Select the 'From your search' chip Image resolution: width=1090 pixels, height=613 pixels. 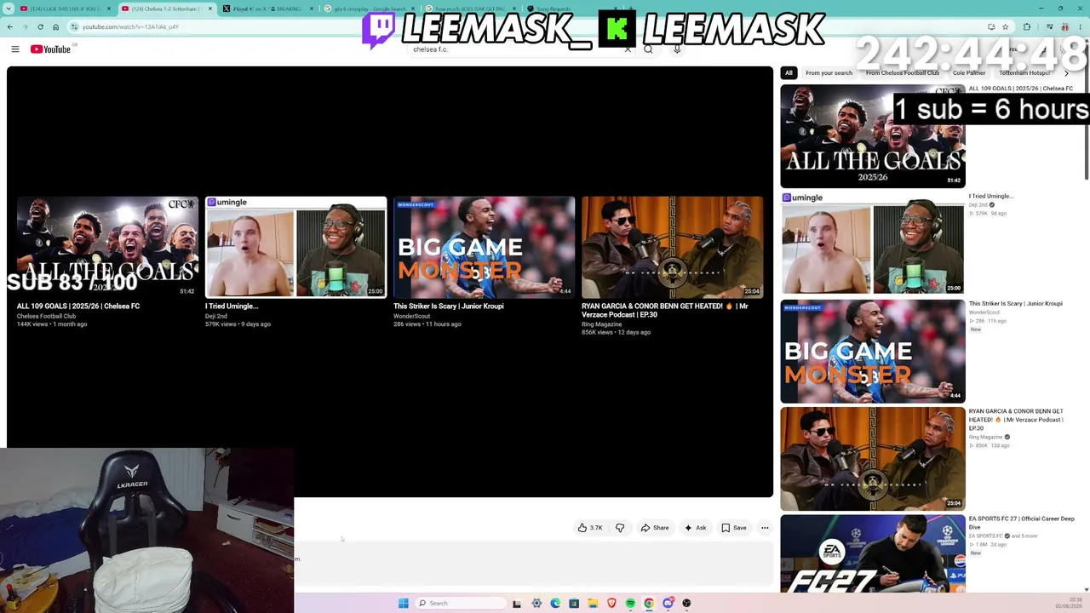tap(829, 73)
